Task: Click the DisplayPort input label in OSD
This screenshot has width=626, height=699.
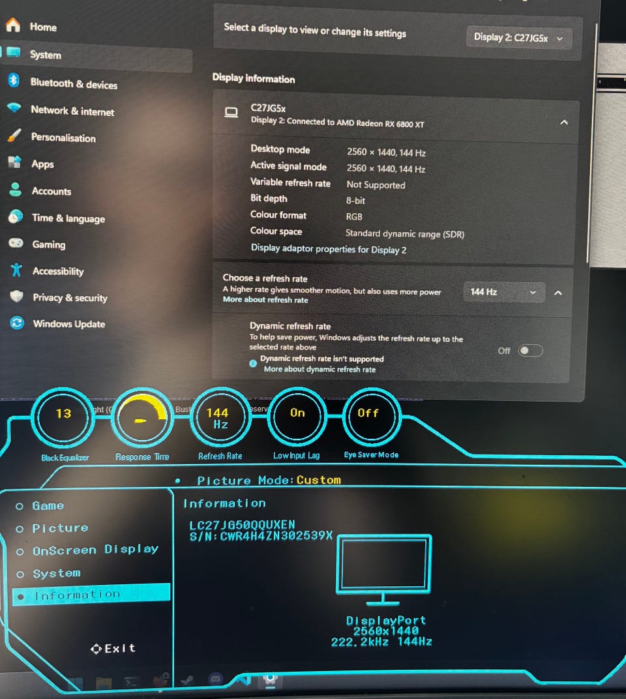Action: tap(386, 620)
